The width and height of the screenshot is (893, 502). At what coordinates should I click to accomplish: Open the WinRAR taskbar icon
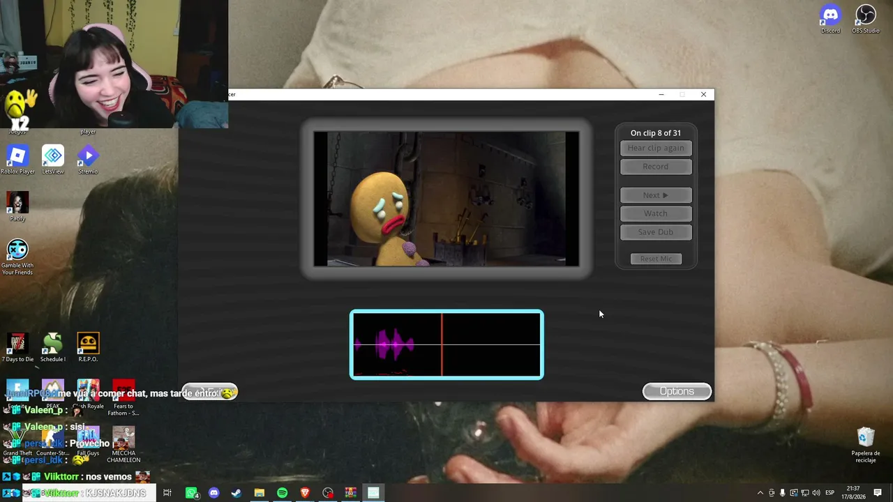(351, 493)
